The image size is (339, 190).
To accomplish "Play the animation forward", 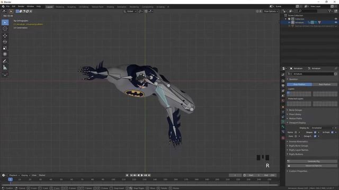I will coord(142,175).
